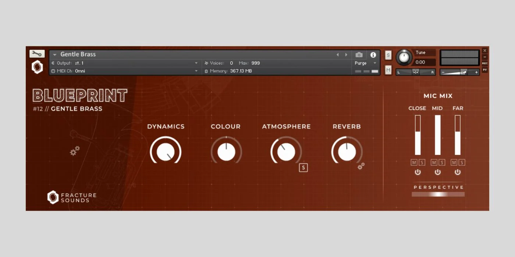Image resolution: width=515 pixels, height=257 pixels.
Task: Go to the next instrument preset arrow
Action: point(346,55)
